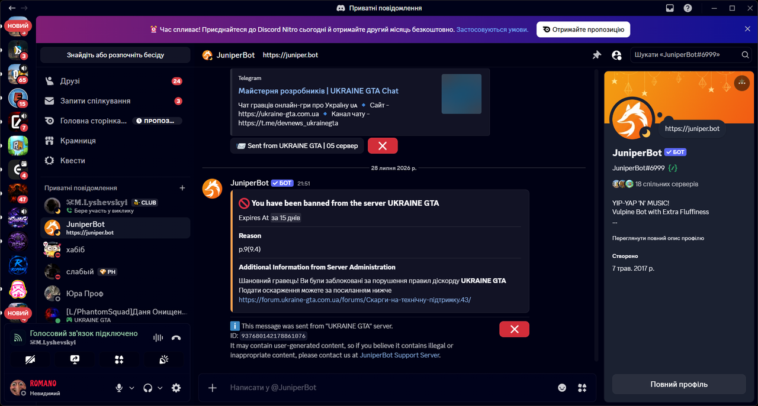Open the [L/PhantomSquad]Даня conversation
758x406 pixels.
pos(115,315)
